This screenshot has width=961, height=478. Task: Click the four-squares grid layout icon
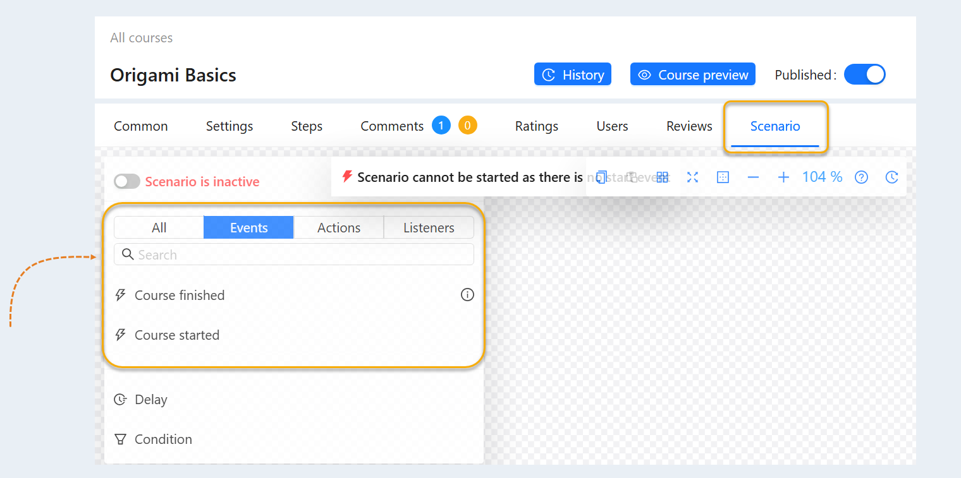(x=662, y=177)
